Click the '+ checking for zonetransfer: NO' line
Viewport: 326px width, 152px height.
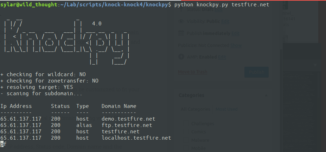pyautogui.click(x=50, y=81)
